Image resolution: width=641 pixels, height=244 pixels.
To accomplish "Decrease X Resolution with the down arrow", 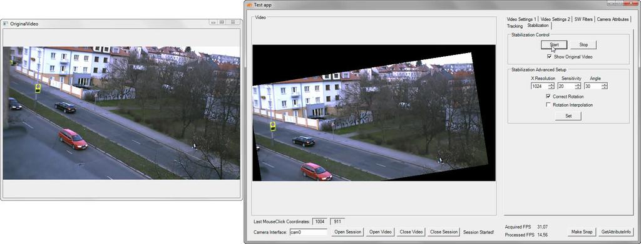I will click(551, 87).
